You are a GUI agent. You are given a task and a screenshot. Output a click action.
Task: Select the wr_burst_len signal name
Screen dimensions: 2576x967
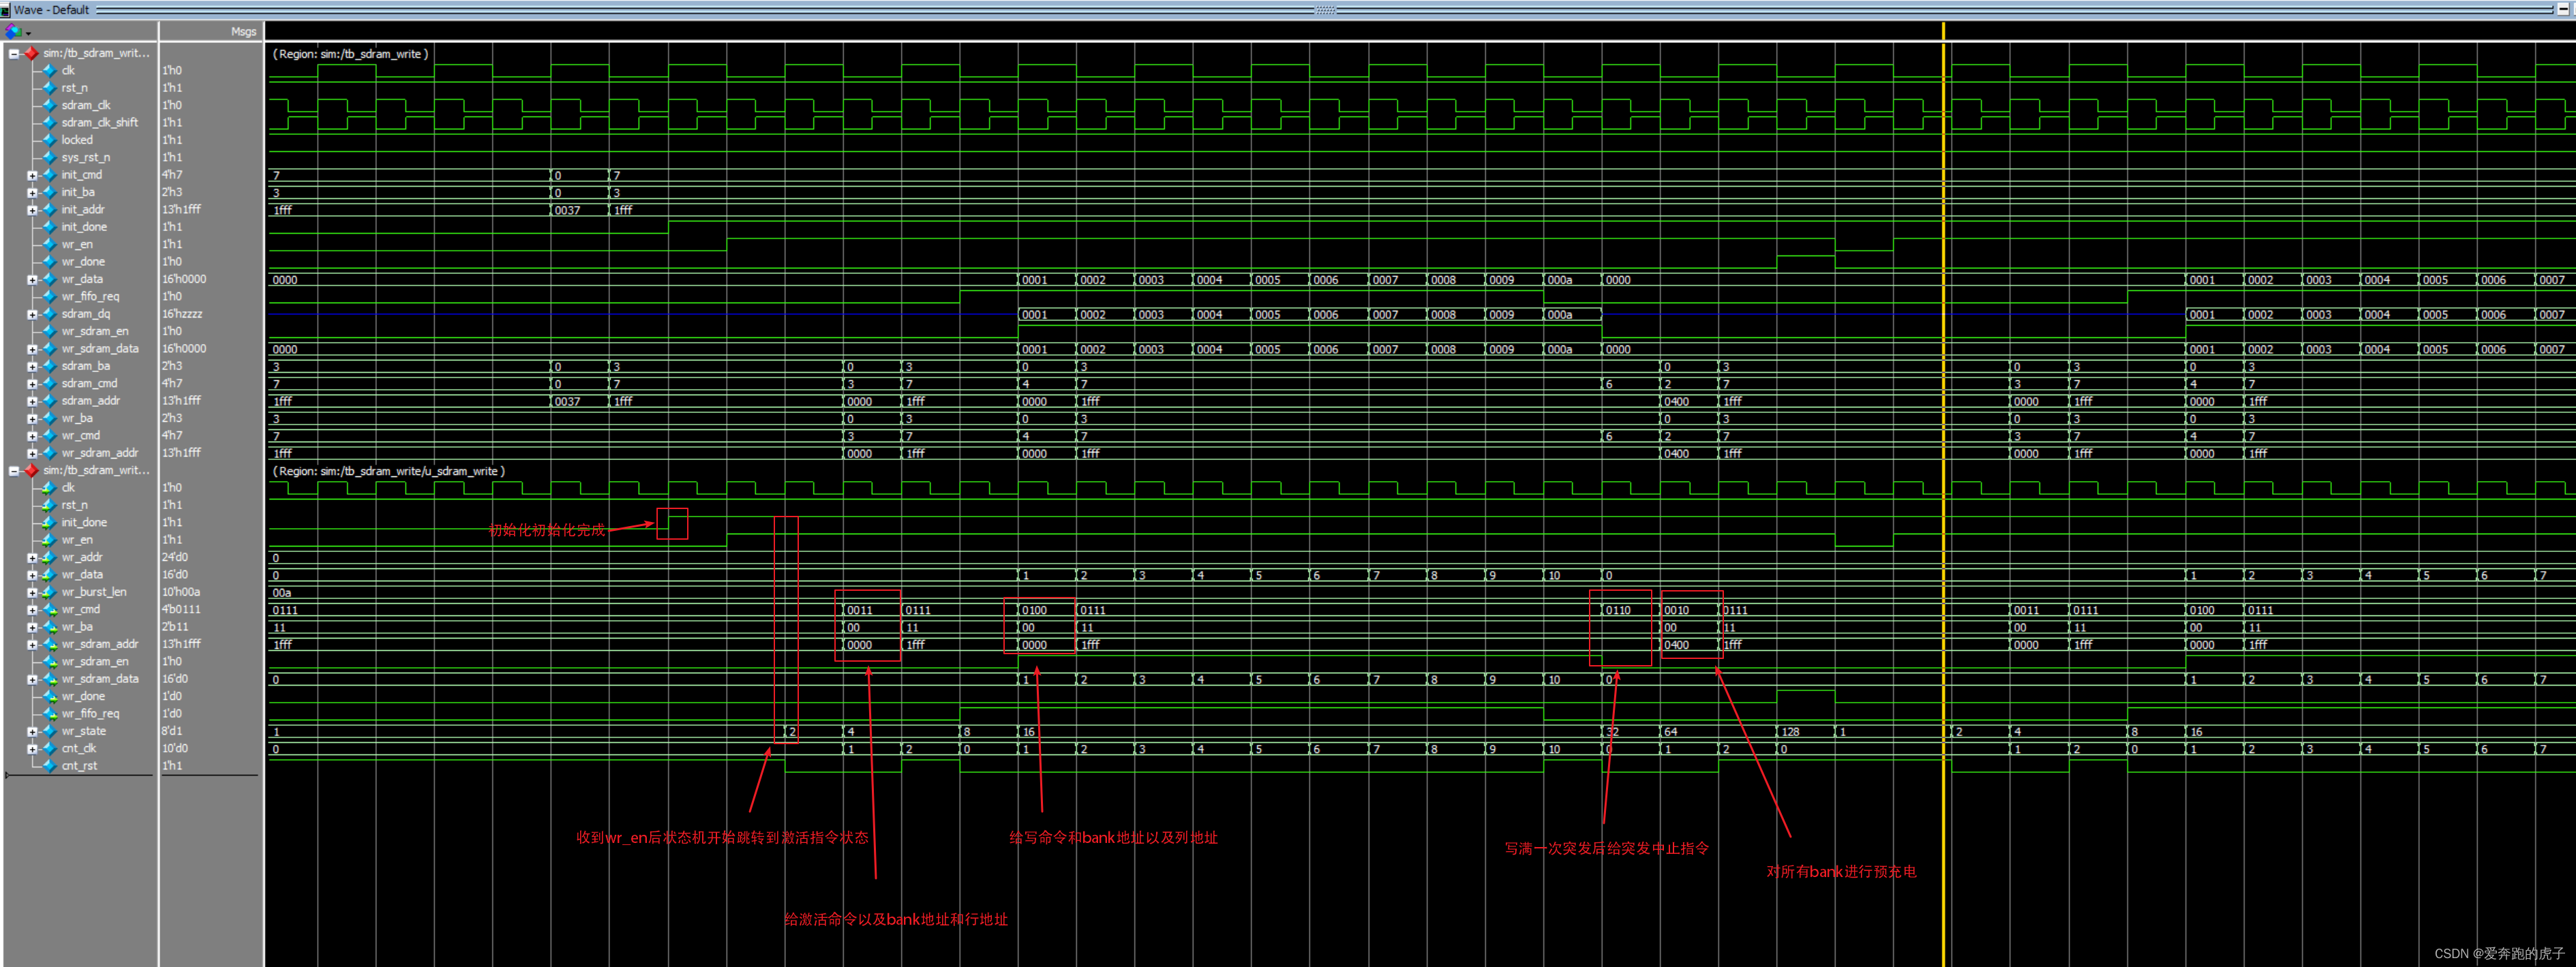tap(94, 592)
